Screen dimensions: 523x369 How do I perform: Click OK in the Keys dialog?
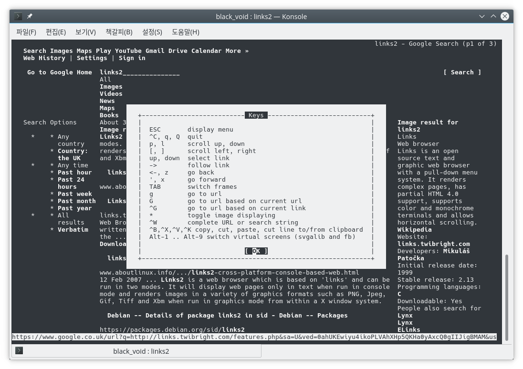point(256,251)
